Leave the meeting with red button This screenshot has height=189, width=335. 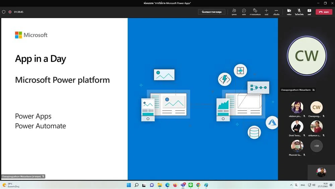[324, 12]
